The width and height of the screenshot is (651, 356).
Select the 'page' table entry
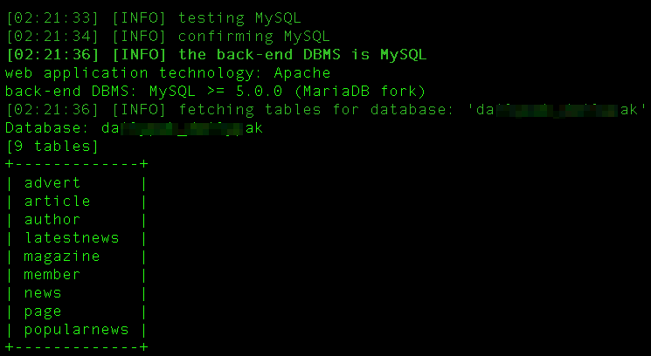pyautogui.click(x=42, y=311)
